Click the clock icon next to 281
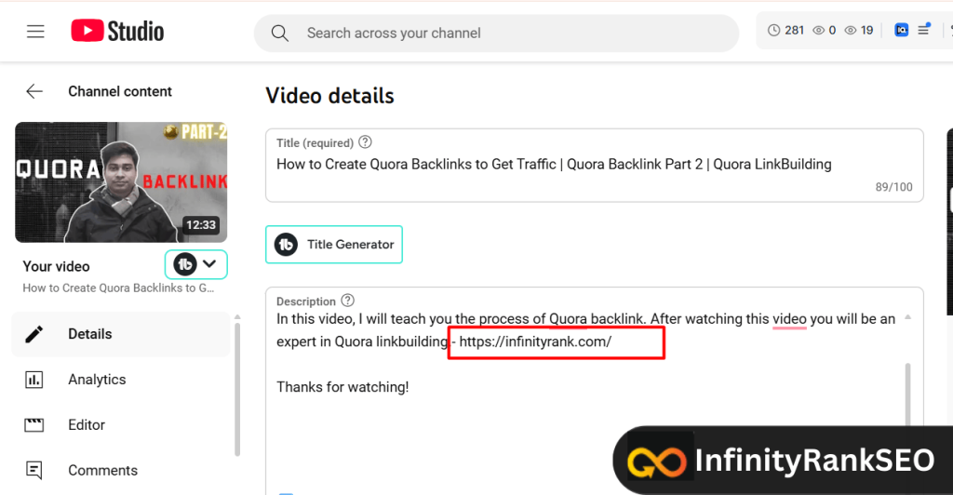 pos(773,31)
